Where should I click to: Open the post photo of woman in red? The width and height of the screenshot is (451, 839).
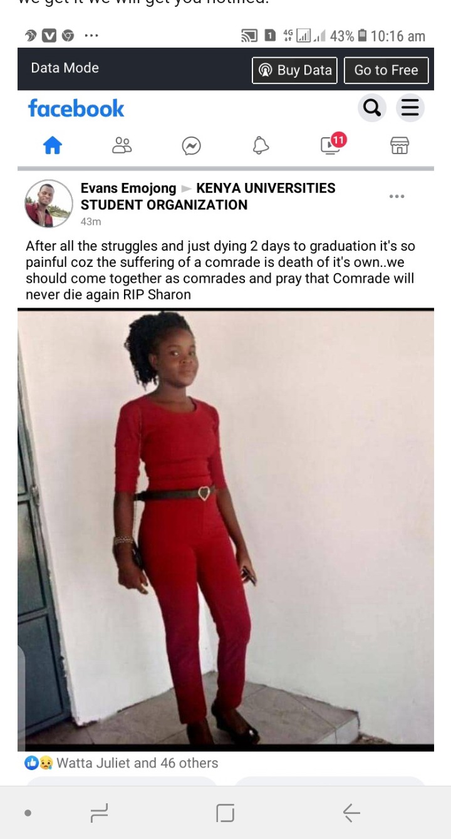(225, 529)
